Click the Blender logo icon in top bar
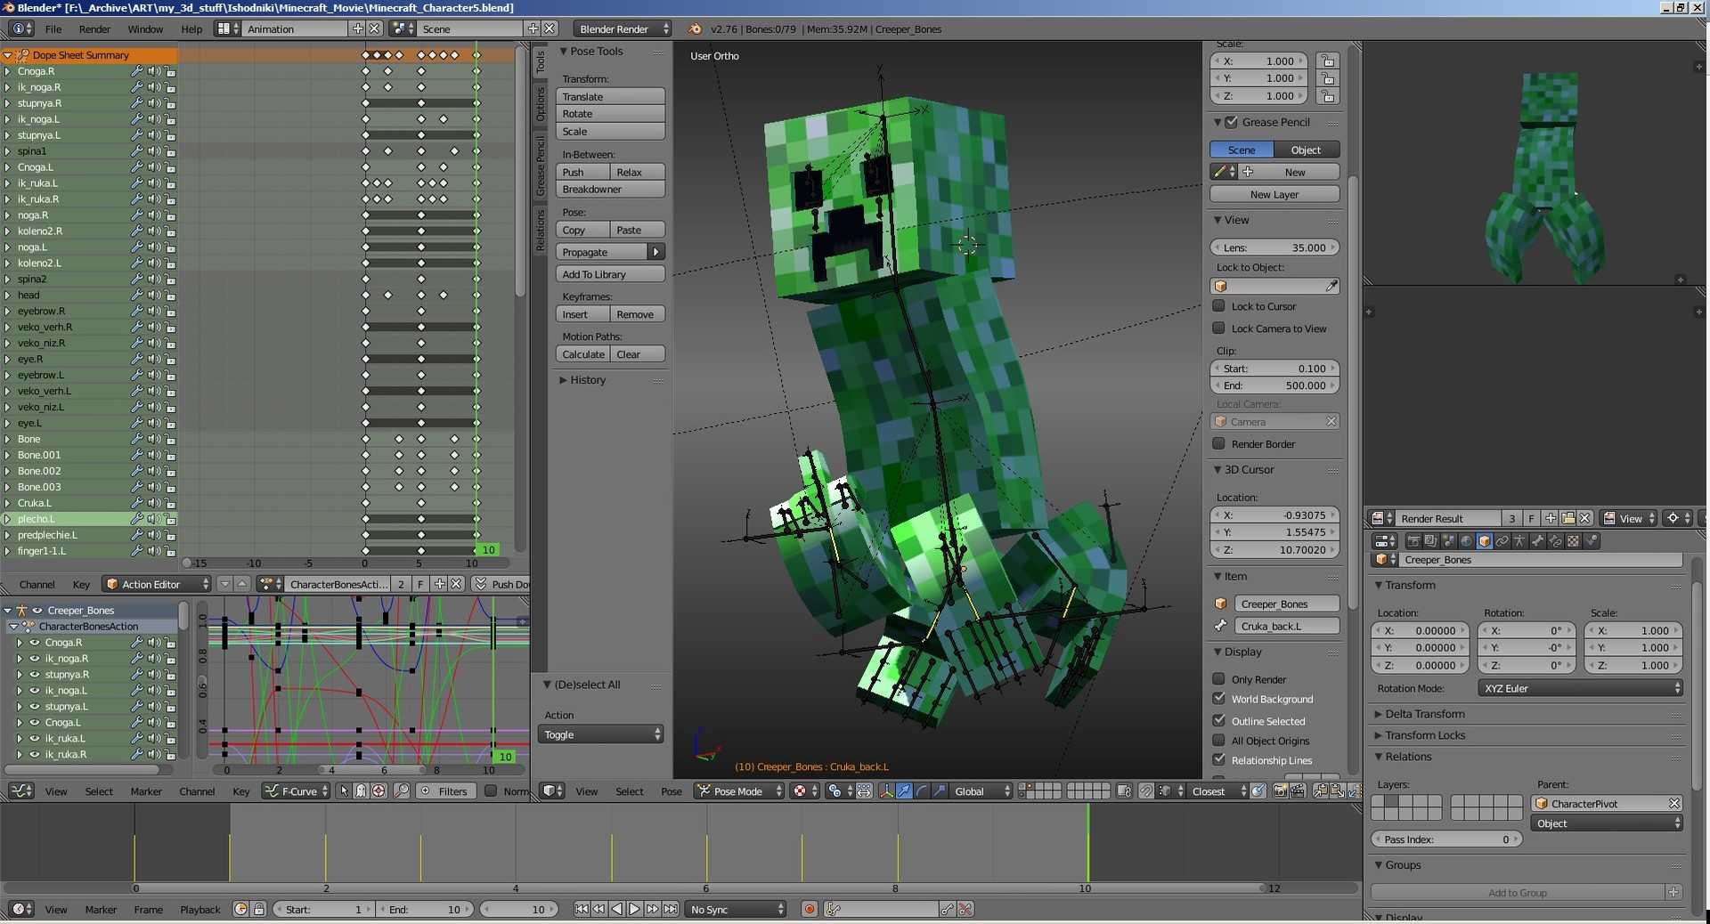Viewport: 1710px width, 924px height. click(x=696, y=29)
